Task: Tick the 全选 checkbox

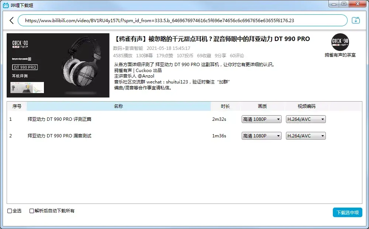Action: click(10, 211)
